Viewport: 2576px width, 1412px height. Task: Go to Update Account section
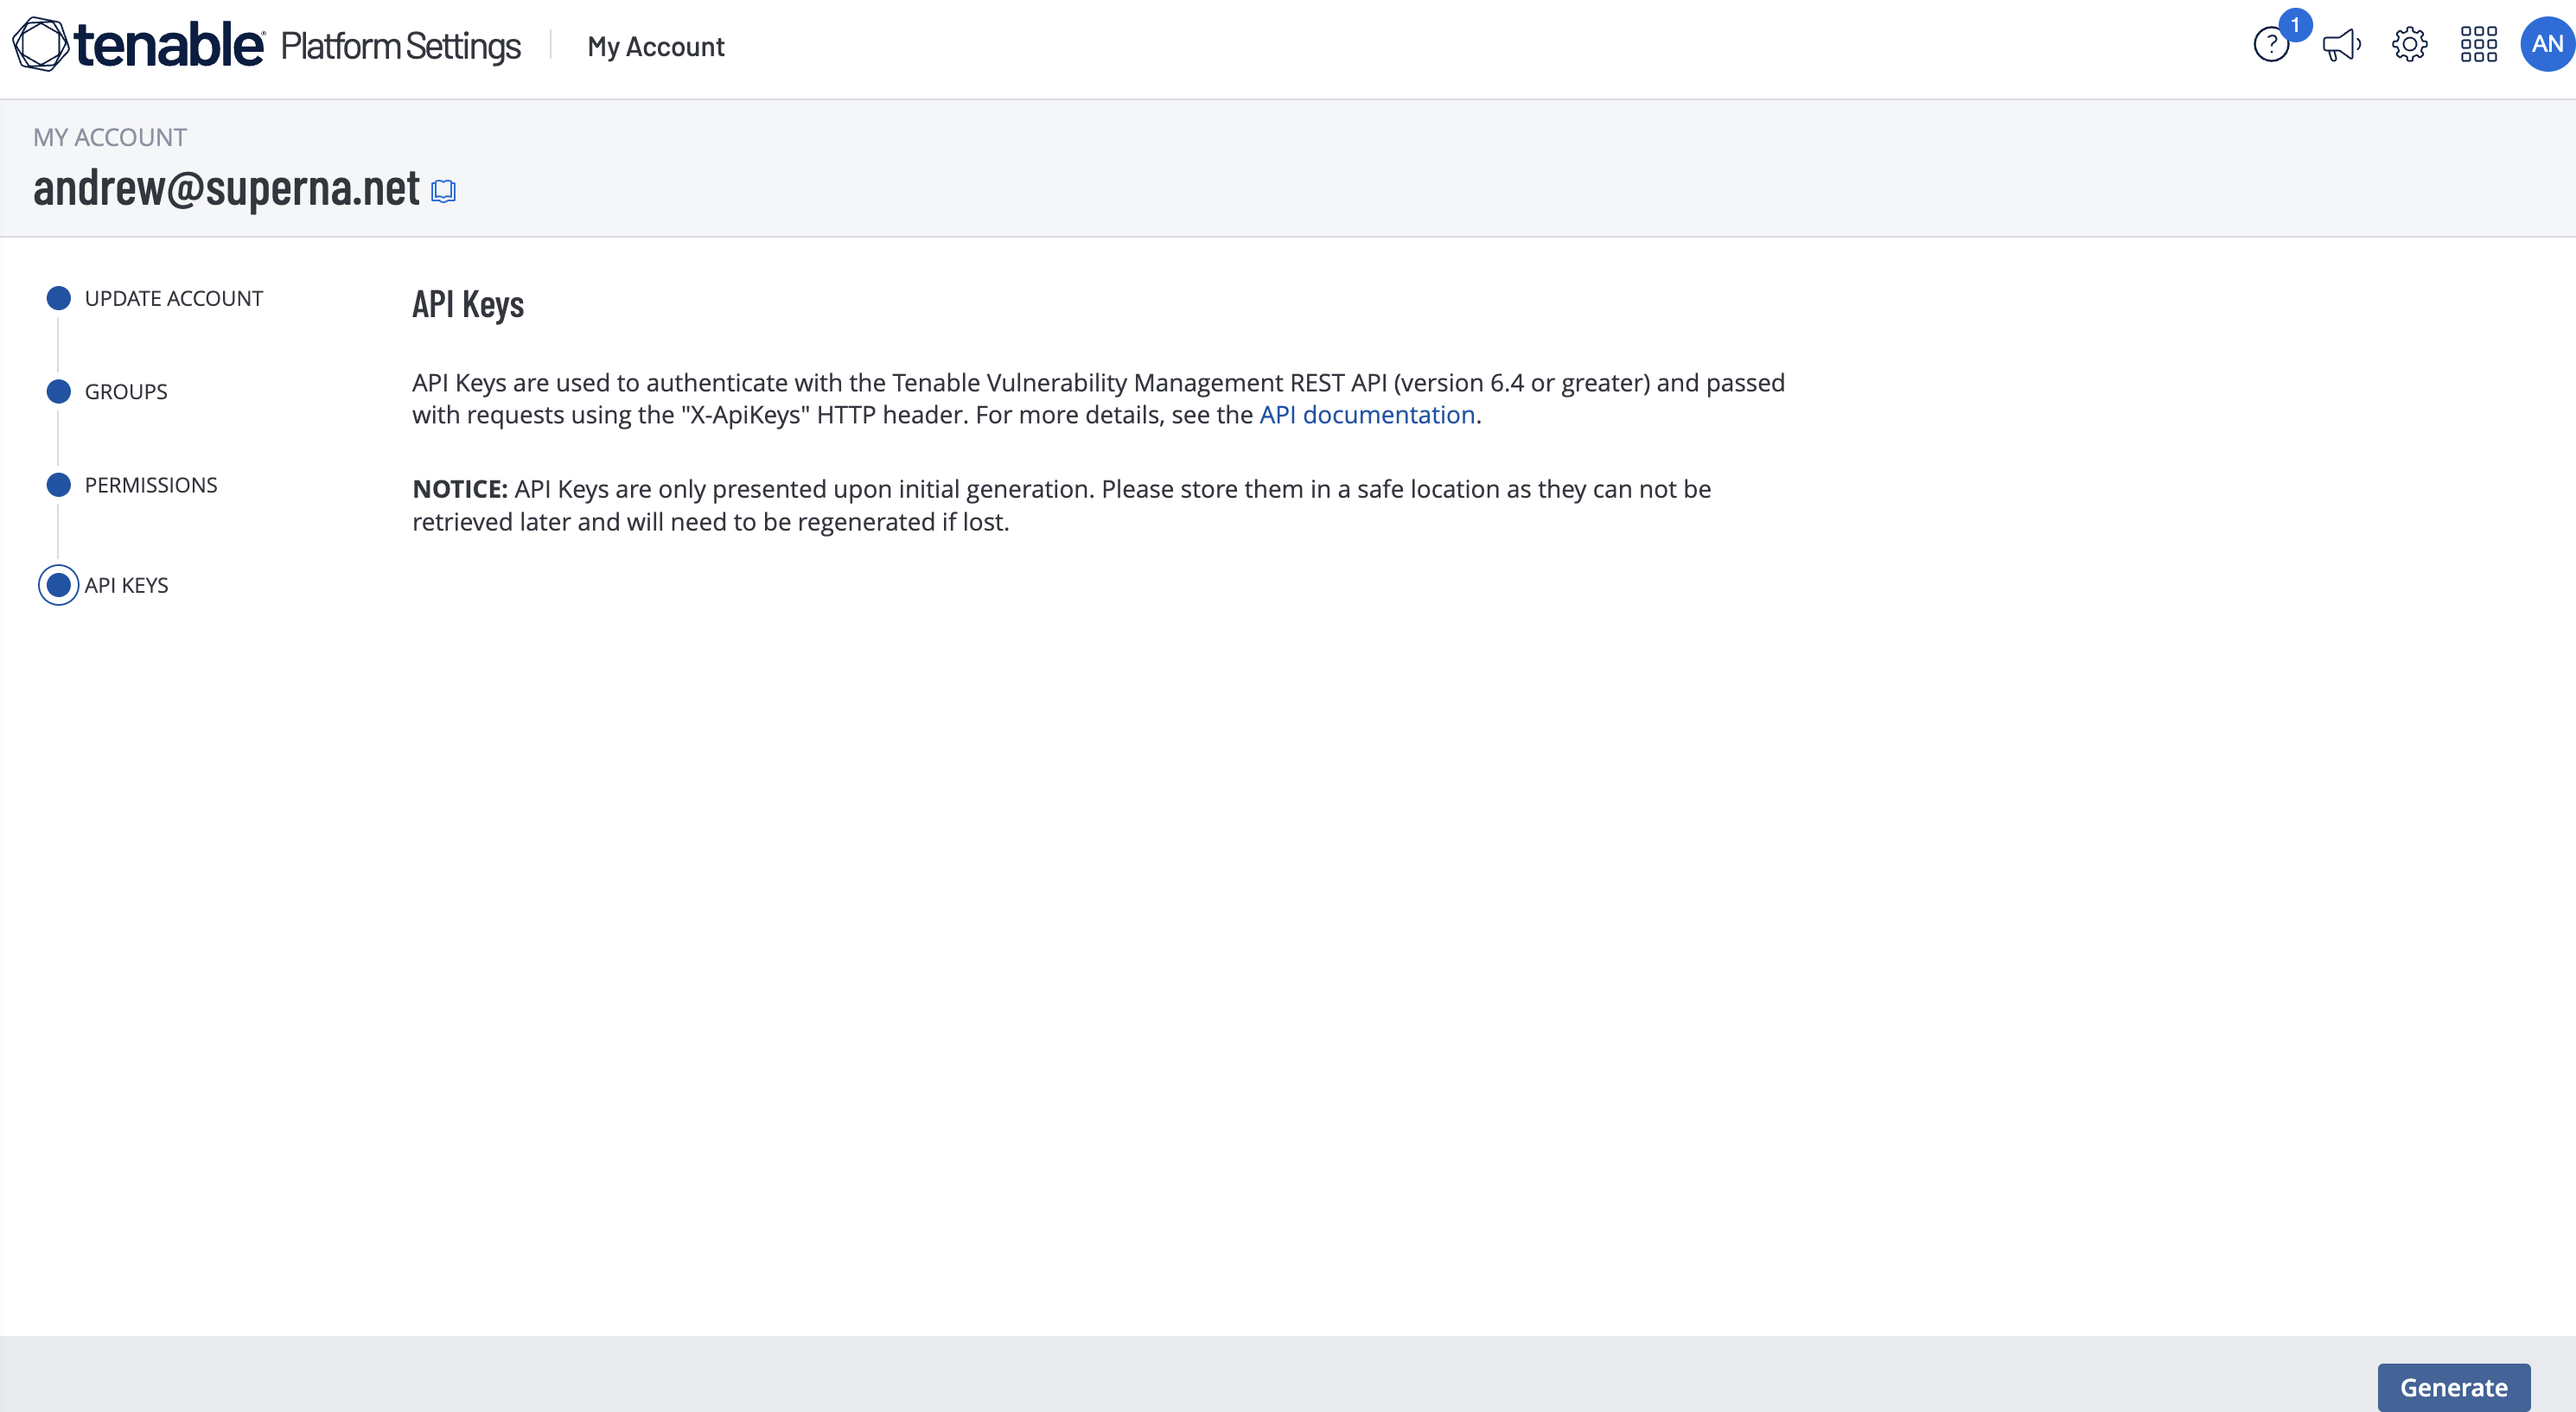pyautogui.click(x=174, y=298)
